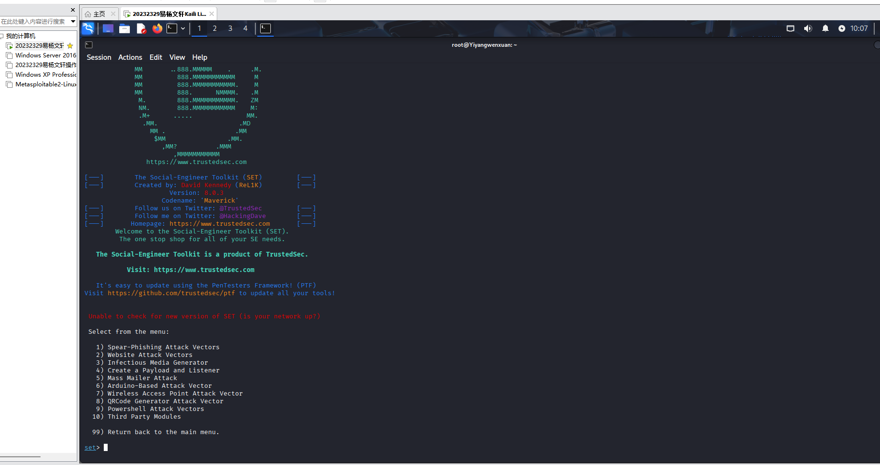Click the favorite star beside 20232329易杨文轩
This screenshot has height=465, width=880.
pyautogui.click(x=70, y=46)
